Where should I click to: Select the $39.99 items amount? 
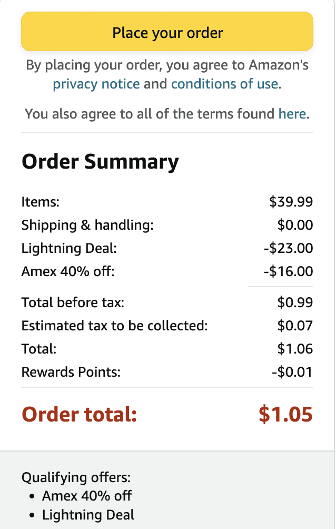[291, 201]
